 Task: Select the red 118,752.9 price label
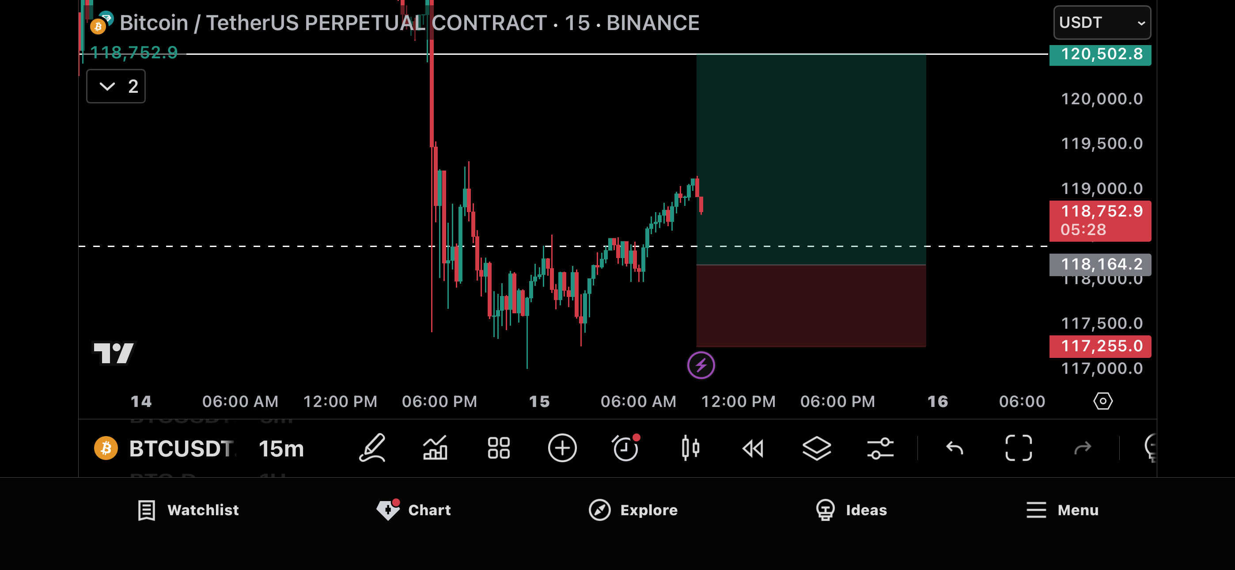1100,220
